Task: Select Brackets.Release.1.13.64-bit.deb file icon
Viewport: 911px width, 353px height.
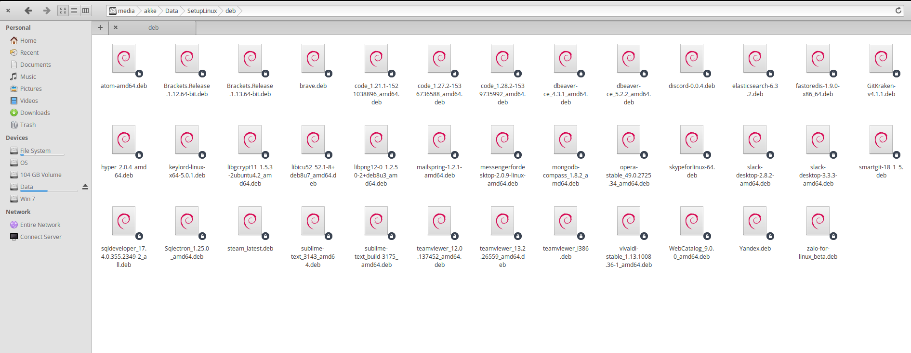Action: pyautogui.click(x=250, y=59)
